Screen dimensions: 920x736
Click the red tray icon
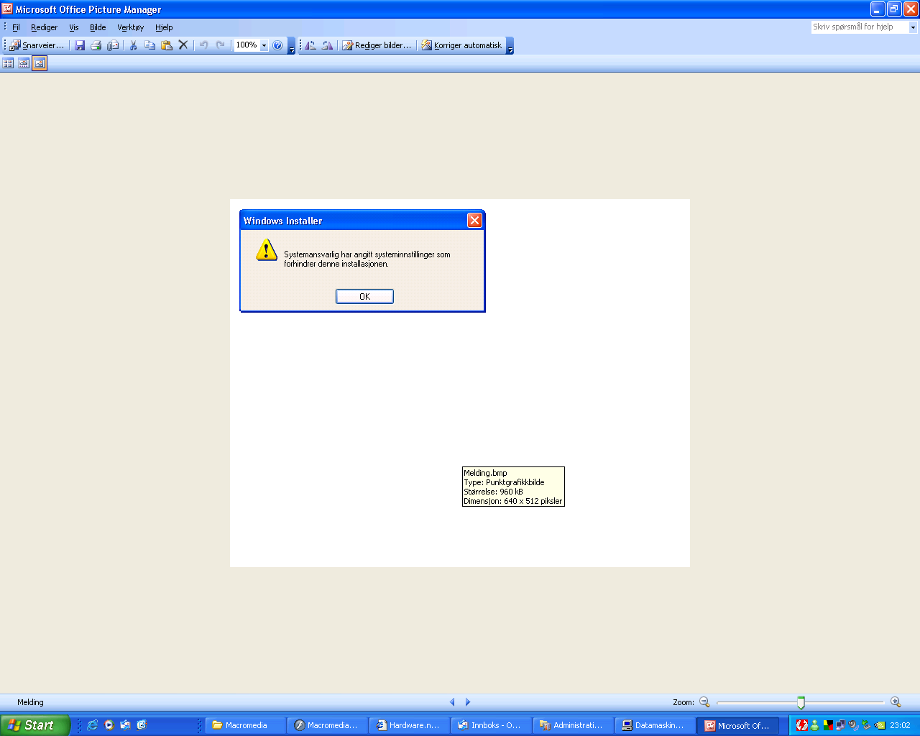[801, 725]
